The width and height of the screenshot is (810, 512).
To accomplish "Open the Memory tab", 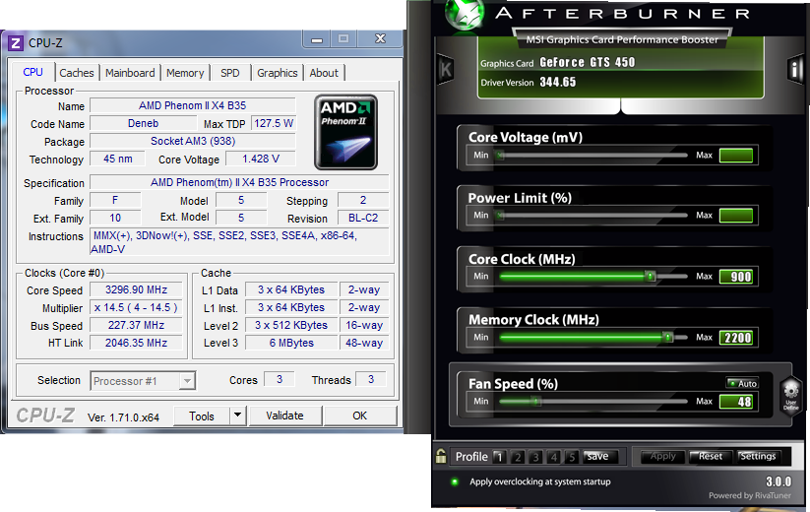I will tap(185, 73).
